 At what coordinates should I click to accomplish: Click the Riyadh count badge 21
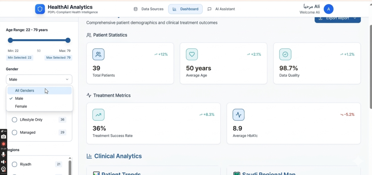(58, 164)
